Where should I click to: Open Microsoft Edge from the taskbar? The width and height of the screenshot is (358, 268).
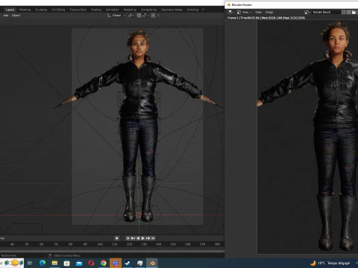43,263
